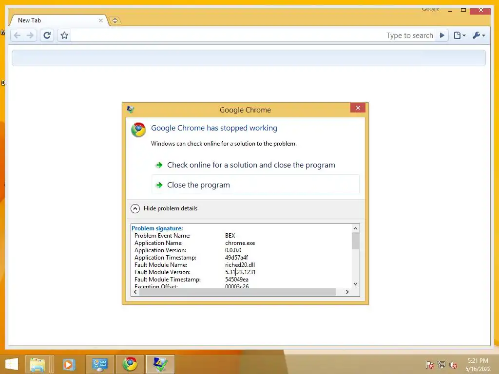
Task: Minimize the Chrome browser window
Action: (x=450, y=10)
